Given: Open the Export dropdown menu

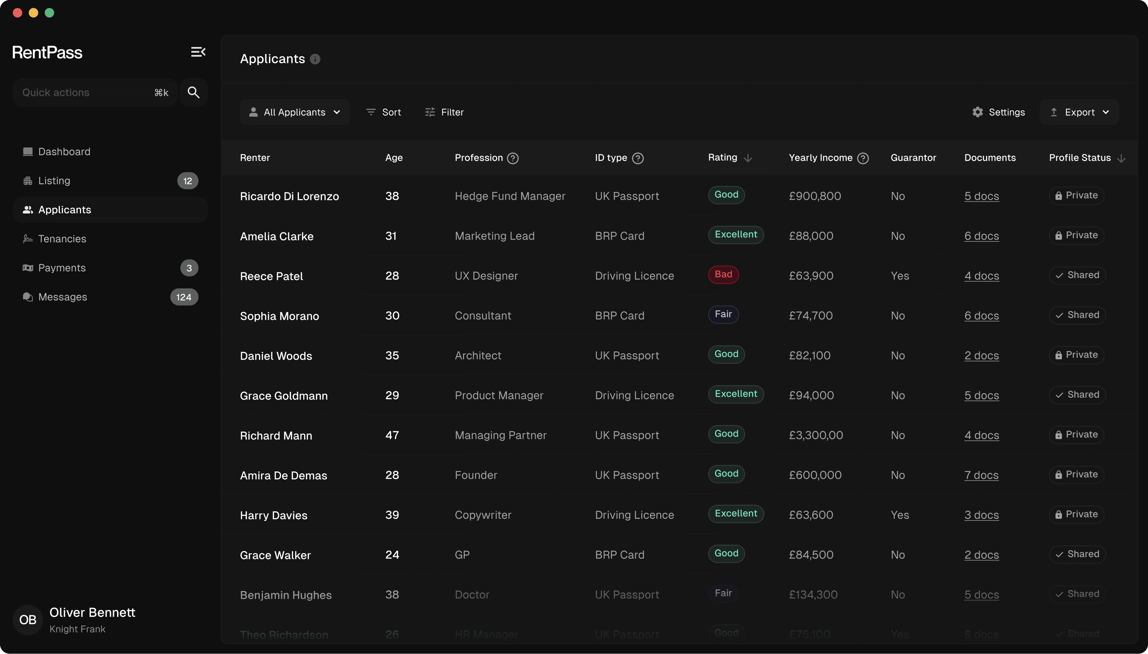Looking at the screenshot, I should coord(1079,112).
